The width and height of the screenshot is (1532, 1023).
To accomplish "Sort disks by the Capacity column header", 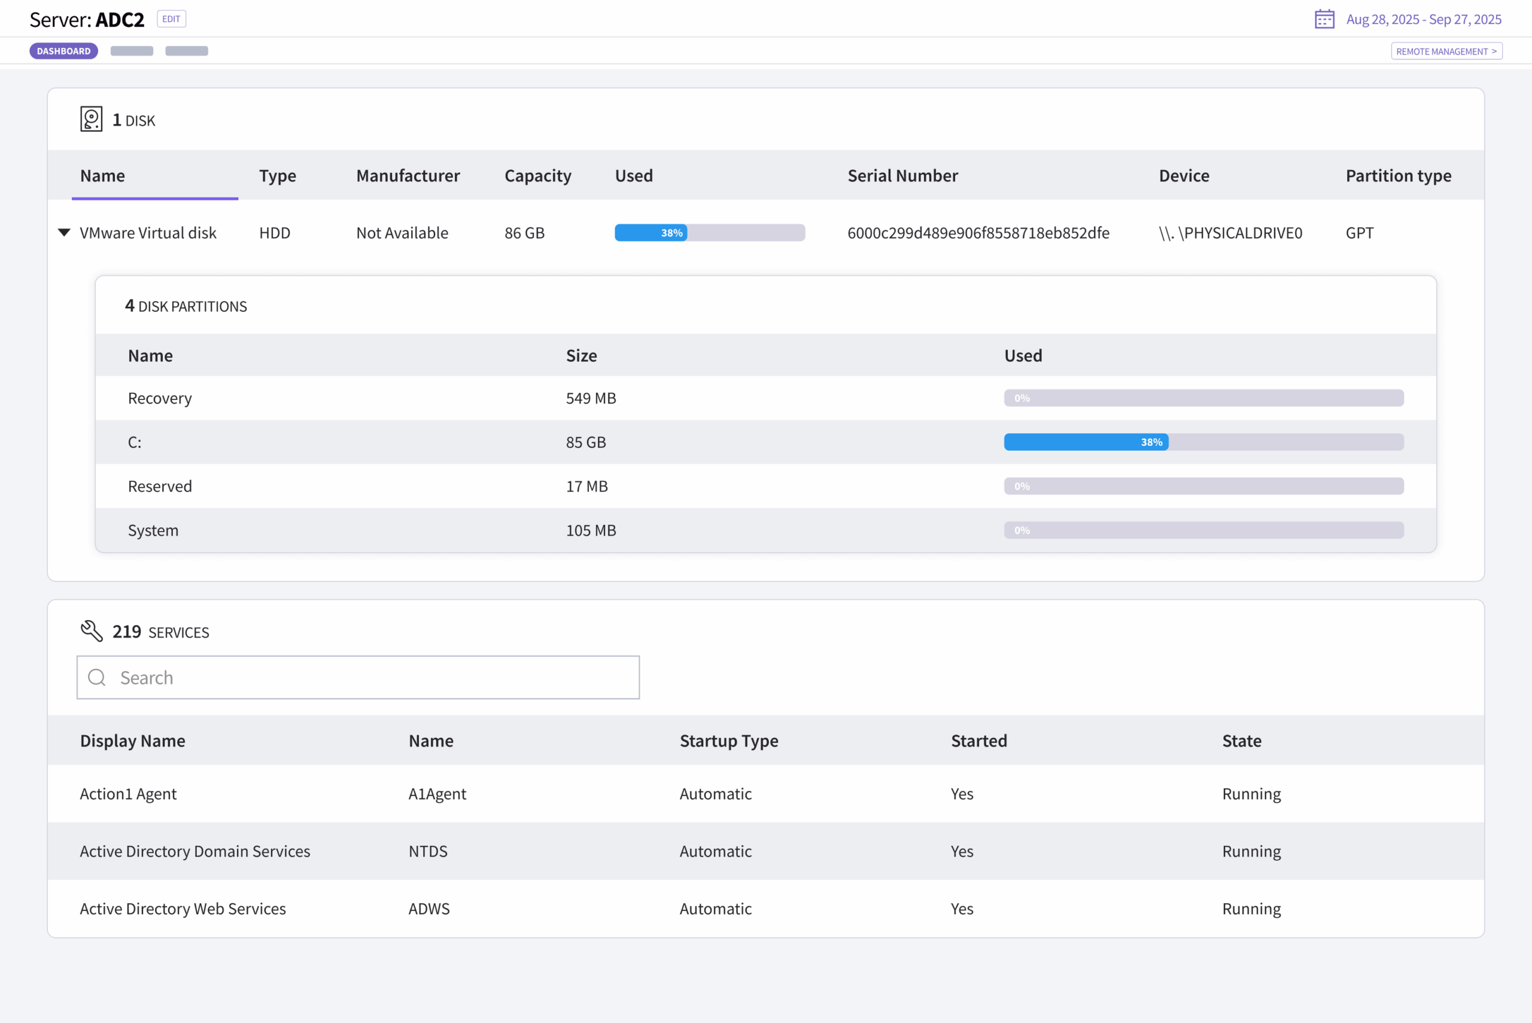I will tap(537, 175).
